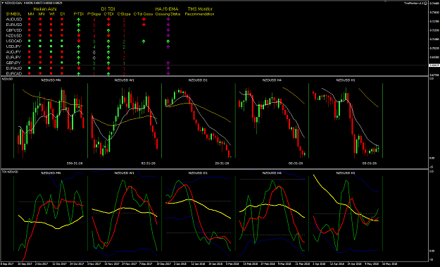Image resolution: width=440 pixels, height=267 pixels.
Task: Click the NZDUSD D1 label in the TDI panel
Action: pos(198,173)
